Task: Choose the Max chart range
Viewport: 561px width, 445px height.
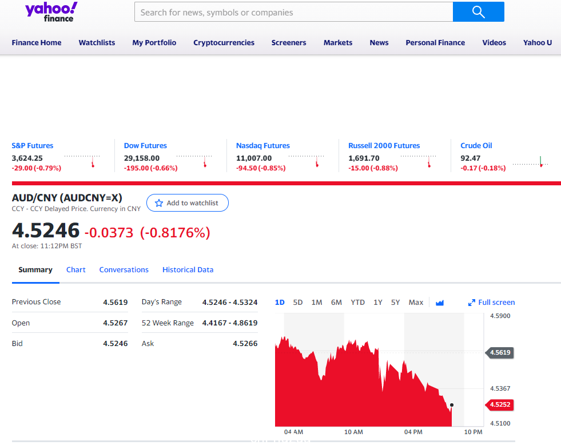Action: 416,303
